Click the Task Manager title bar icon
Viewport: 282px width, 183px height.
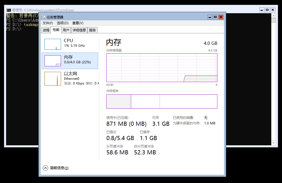[43, 17]
